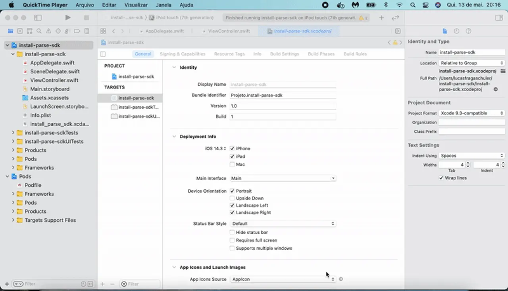Show the Quick Help inspector
Viewport: 508px width, 291px height.
click(468, 31)
